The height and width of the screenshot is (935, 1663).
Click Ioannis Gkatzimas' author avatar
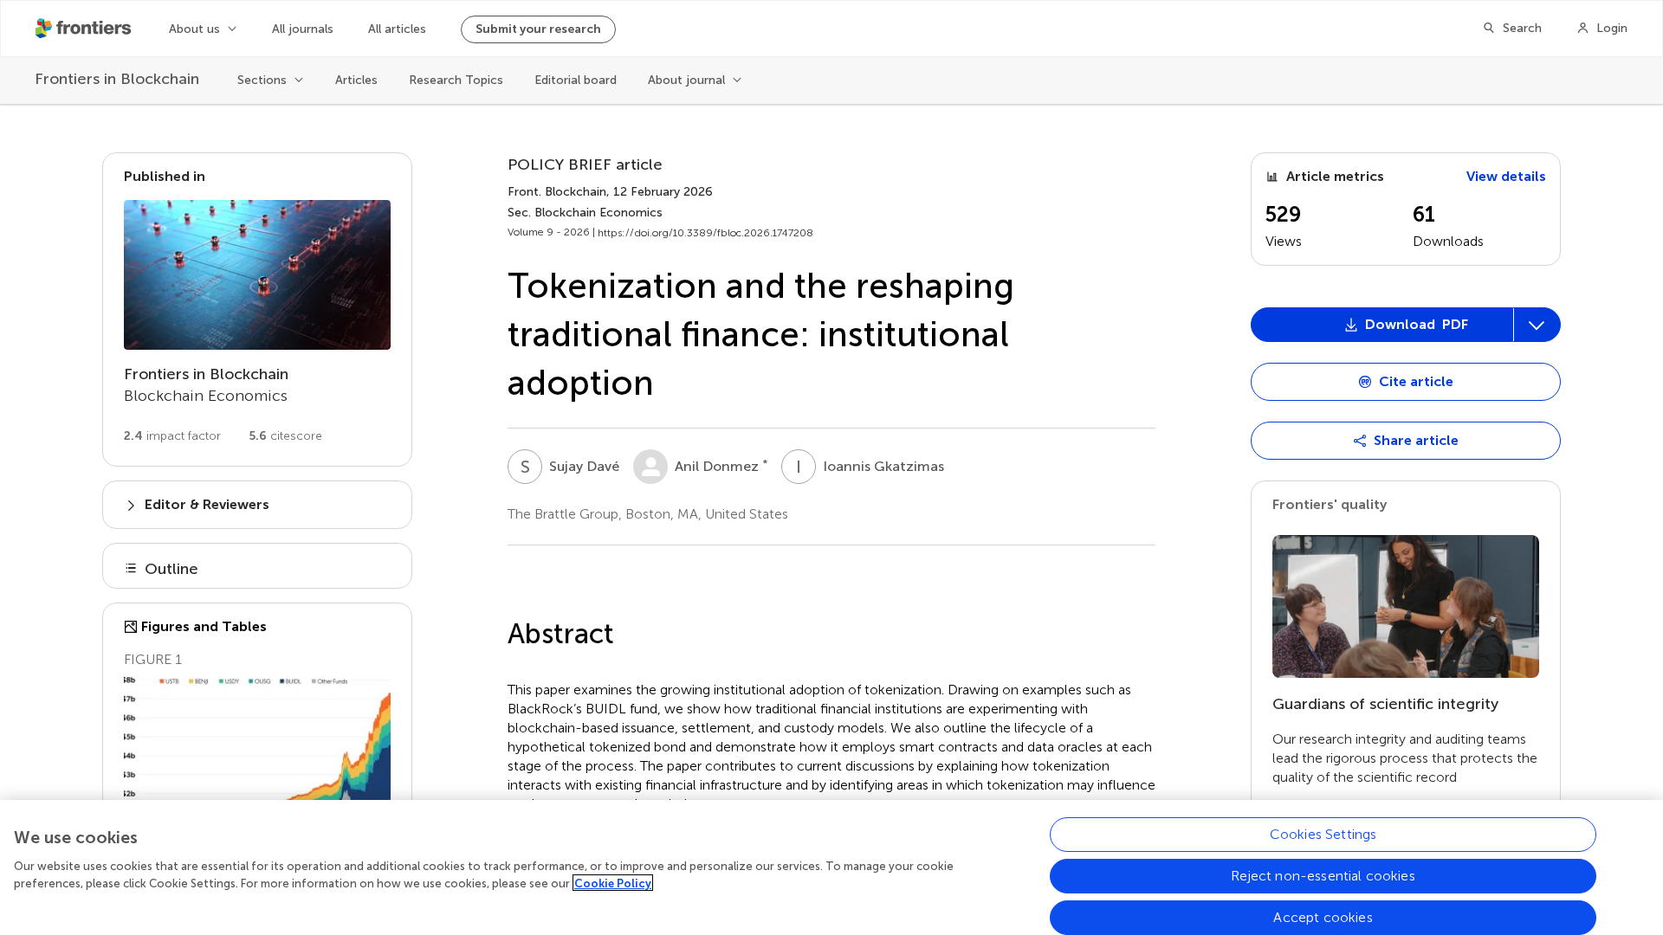[799, 467]
